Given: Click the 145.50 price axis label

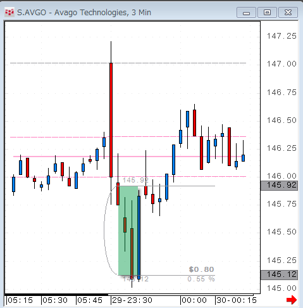Looking at the screenshot, I should tap(281, 232).
